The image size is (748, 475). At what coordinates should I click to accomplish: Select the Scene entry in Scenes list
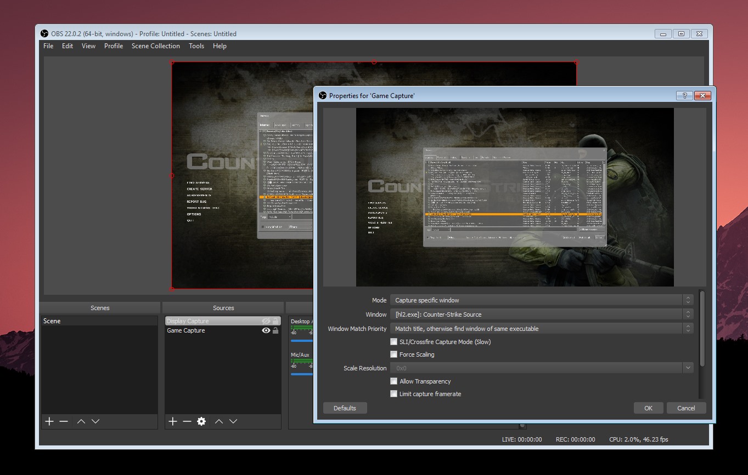click(99, 321)
